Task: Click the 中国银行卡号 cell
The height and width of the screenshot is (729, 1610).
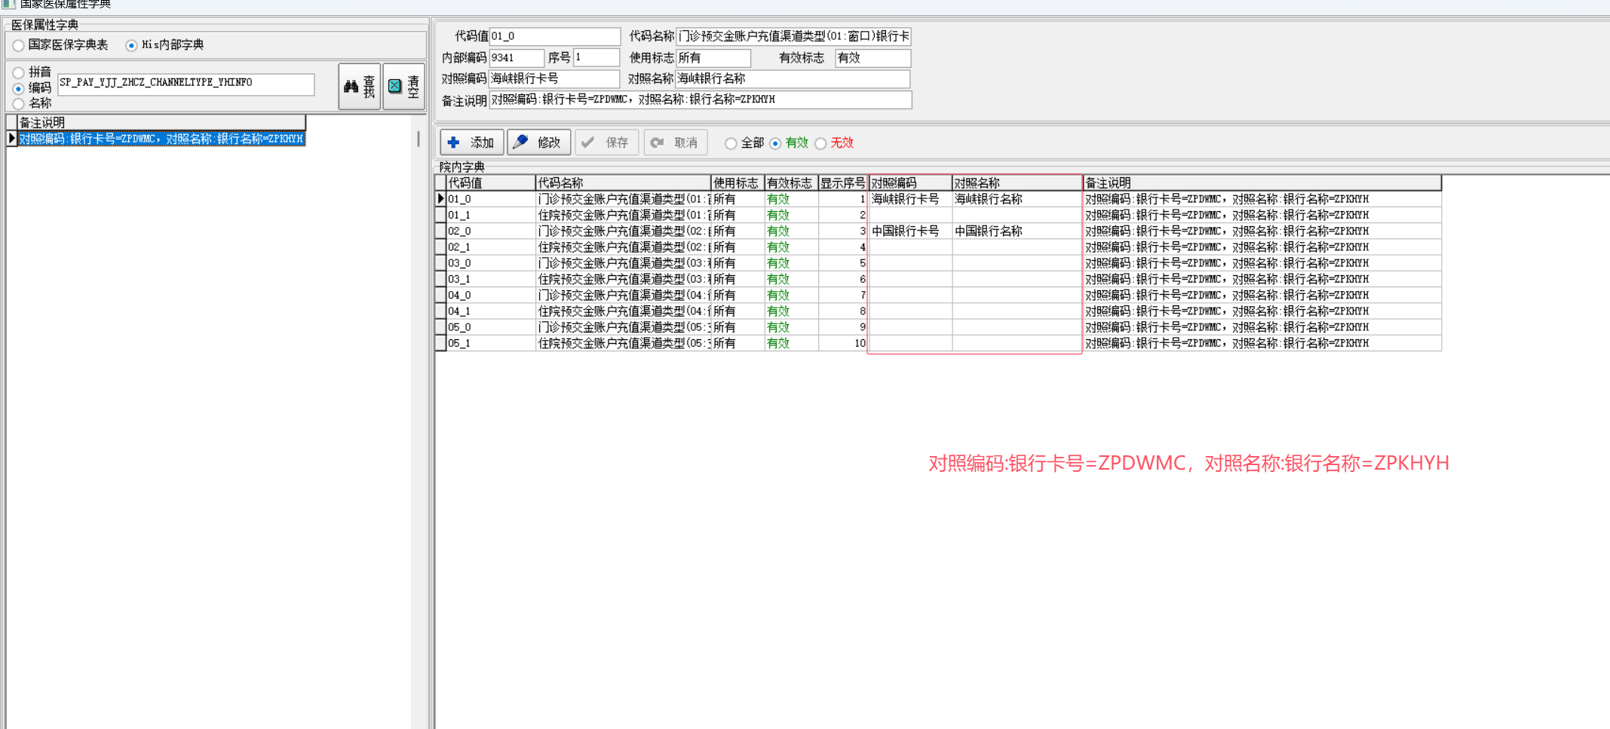Action: (x=910, y=231)
